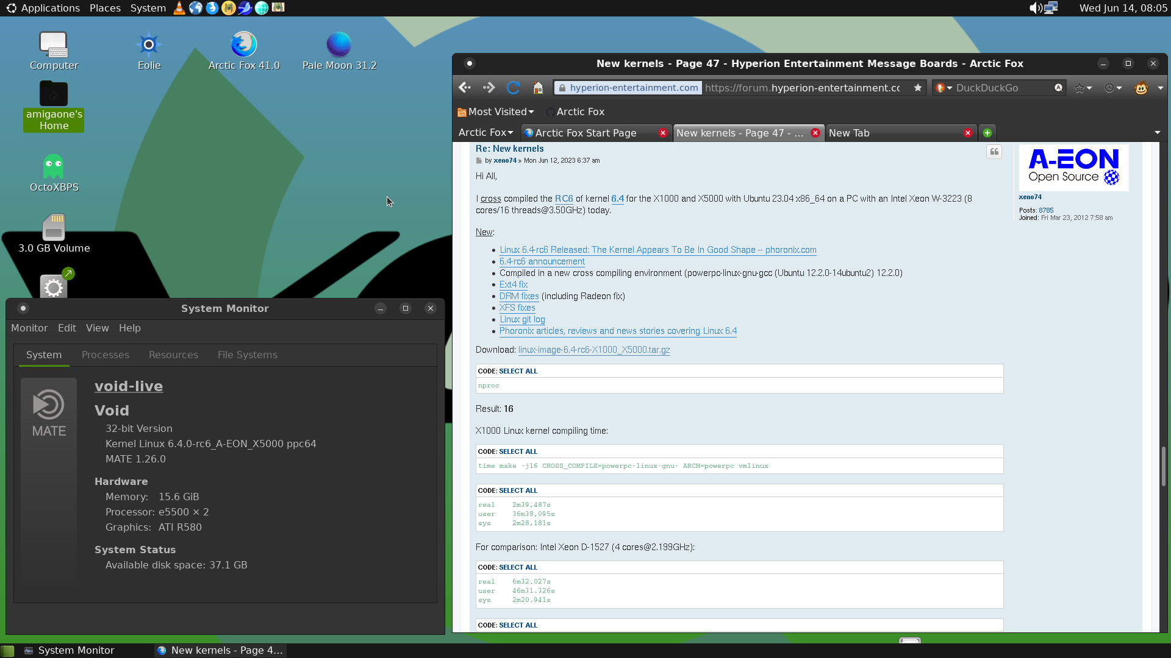The image size is (1171, 658).
Task: Open the dropdown arrow next to monkey icon
Action: click(x=1160, y=88)
